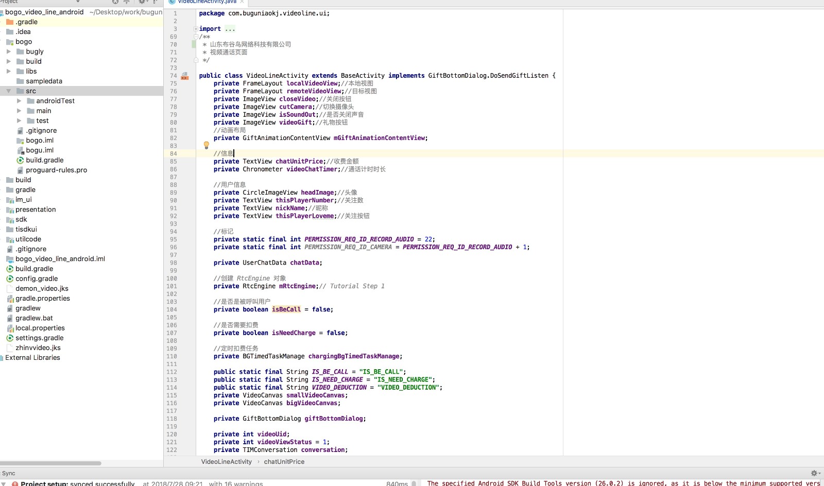Click the local.properties file icon

point(10,328)
